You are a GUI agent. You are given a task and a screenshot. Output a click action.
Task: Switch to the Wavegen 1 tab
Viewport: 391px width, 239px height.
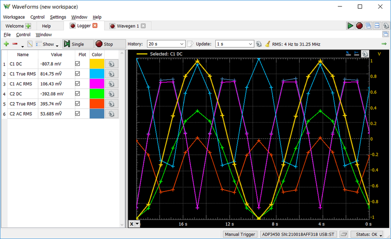click(127, 26)
